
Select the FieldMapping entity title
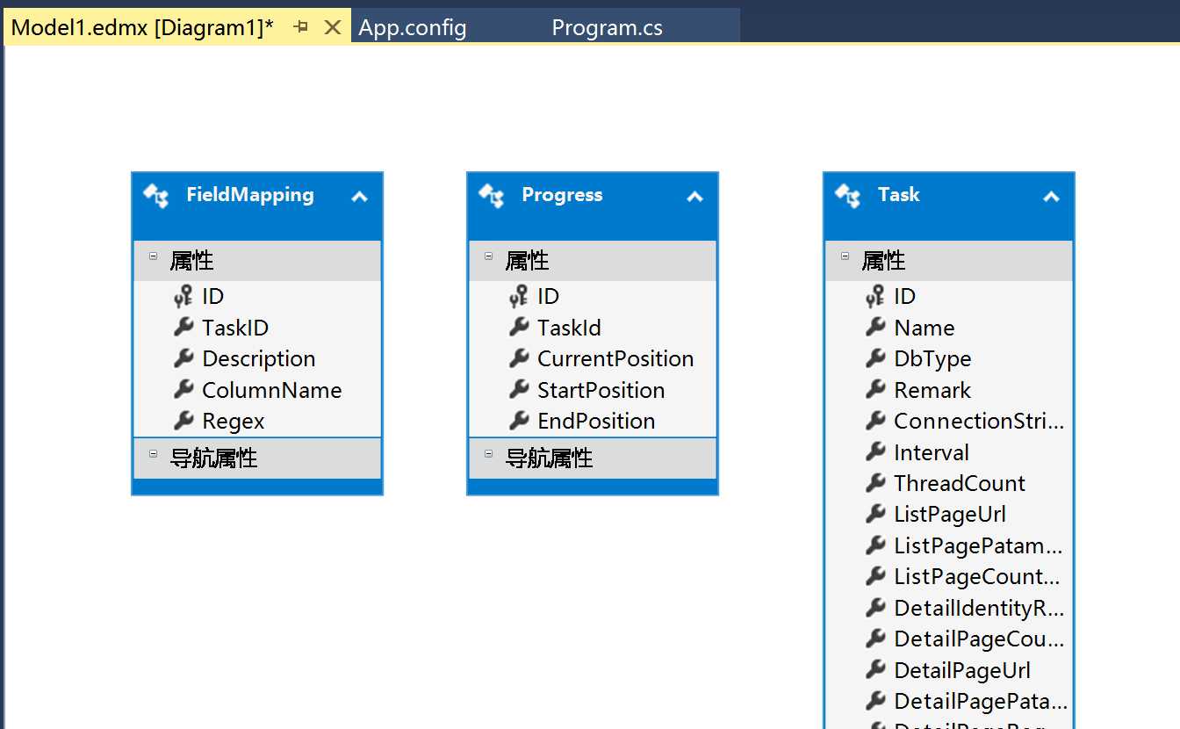[250, 195]
